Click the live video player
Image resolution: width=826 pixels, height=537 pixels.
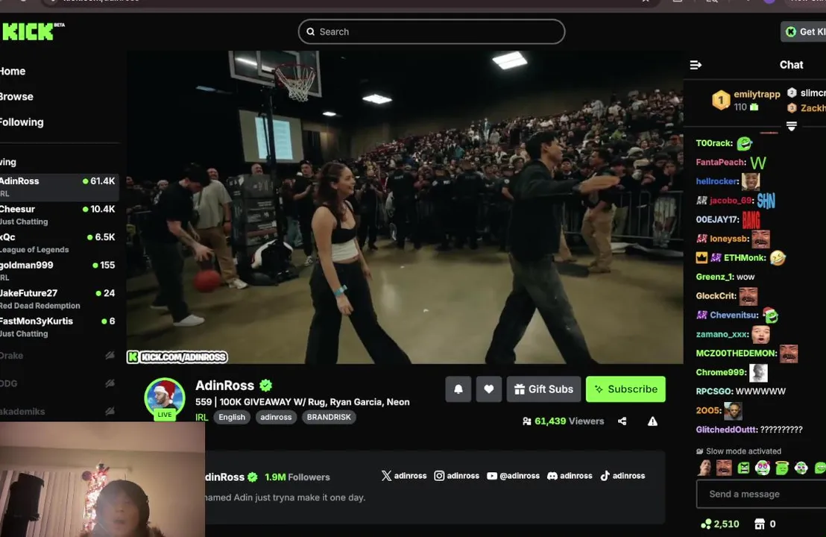pyautogui.click(x=405, y=207)
